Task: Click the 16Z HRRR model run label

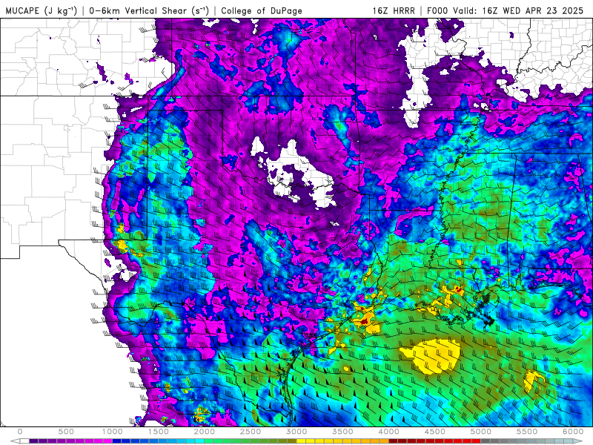Action: (394, 10)
